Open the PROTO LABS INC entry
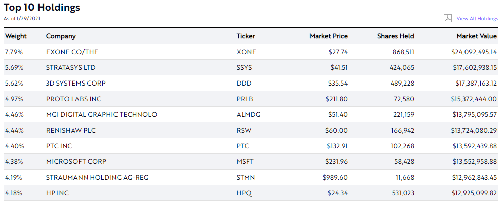 pyautogui.click(x=73, y=99)
